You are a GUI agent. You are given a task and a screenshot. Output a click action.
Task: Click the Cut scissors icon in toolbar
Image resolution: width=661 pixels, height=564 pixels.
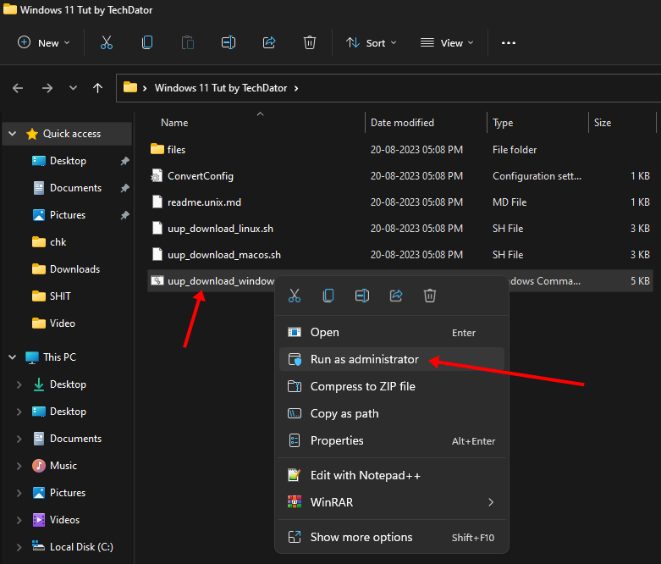coord(107,42)
